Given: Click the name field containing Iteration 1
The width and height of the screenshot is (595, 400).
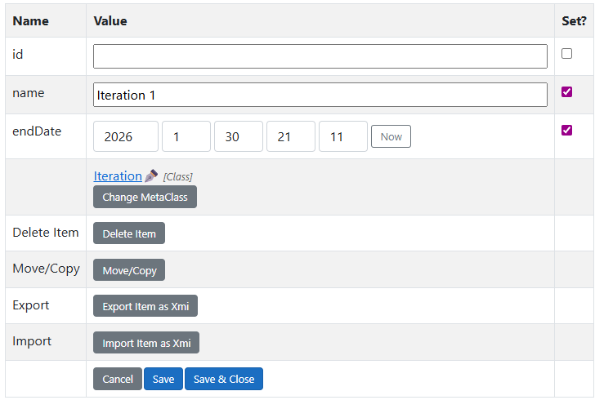Looking at the screenshot, I should click(x=320, y=95).
